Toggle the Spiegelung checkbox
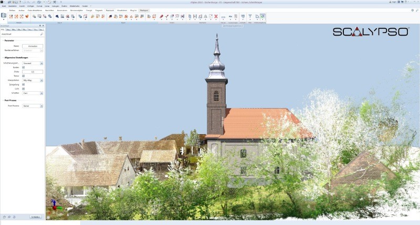Image resolution: width=420 pixels, height=225 pixels. tap(23, 84)
